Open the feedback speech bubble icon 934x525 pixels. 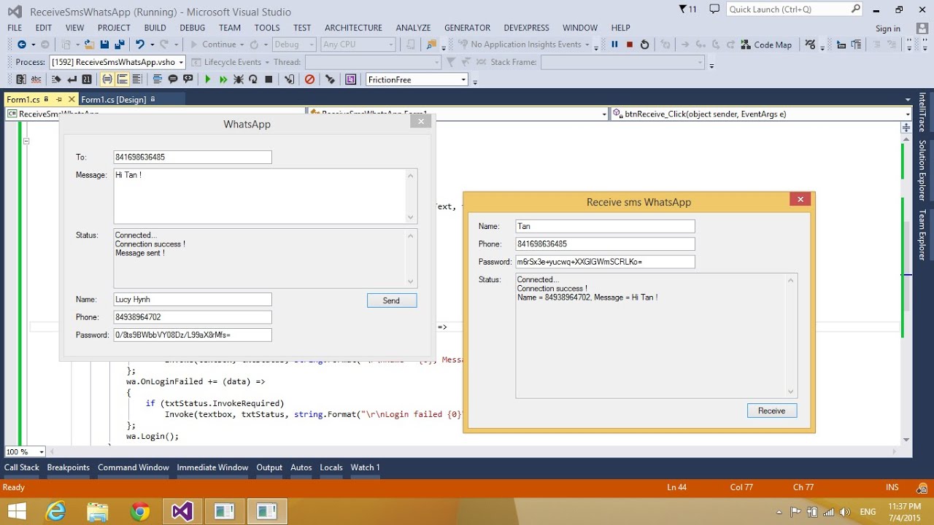click(x=714, y=9)
